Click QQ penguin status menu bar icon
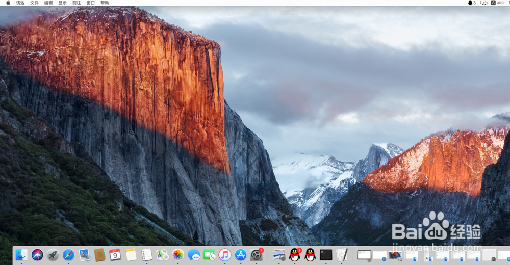This screenshot has height=265, width=510. click(471, 3)
